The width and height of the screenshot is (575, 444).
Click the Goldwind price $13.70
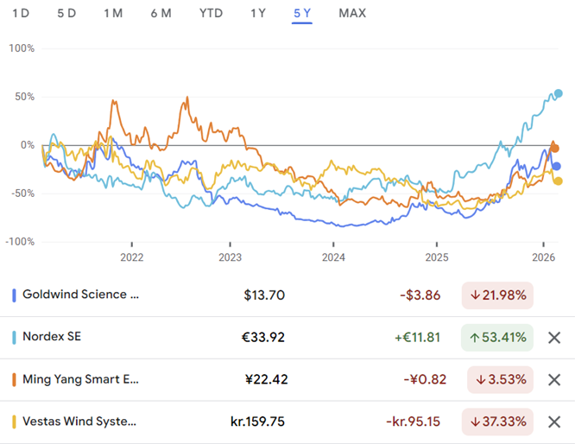[x=264, y=295]
